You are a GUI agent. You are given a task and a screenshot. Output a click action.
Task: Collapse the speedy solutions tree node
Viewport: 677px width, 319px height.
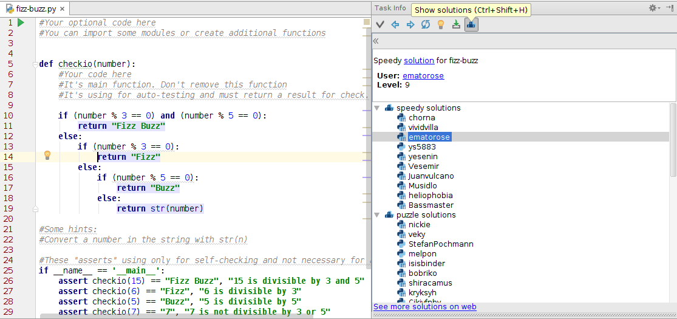[376, 108]
